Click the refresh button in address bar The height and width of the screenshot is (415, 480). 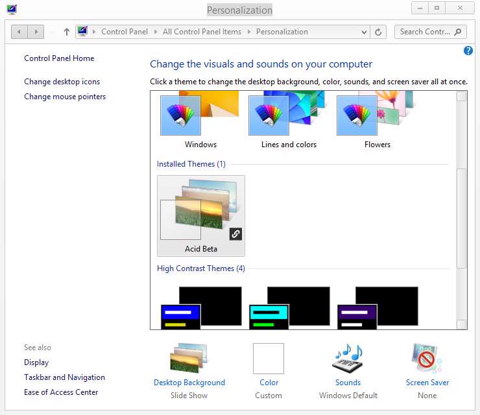click(x=379, y=32)
